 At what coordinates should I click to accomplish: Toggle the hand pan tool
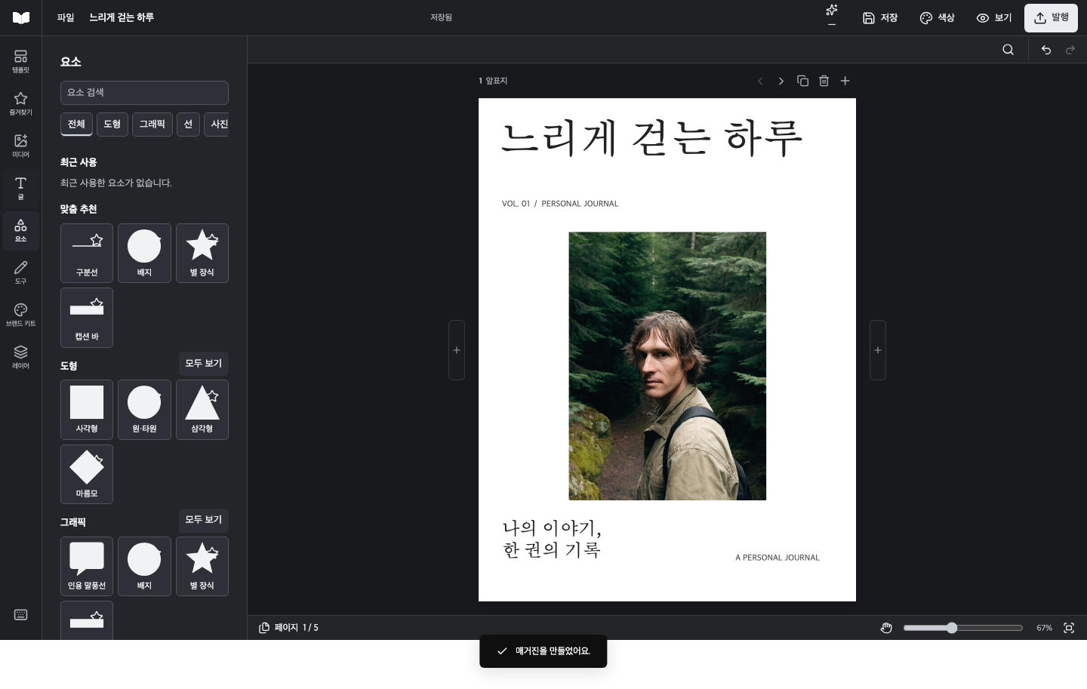pyautogui.click(x=886, y=628)
